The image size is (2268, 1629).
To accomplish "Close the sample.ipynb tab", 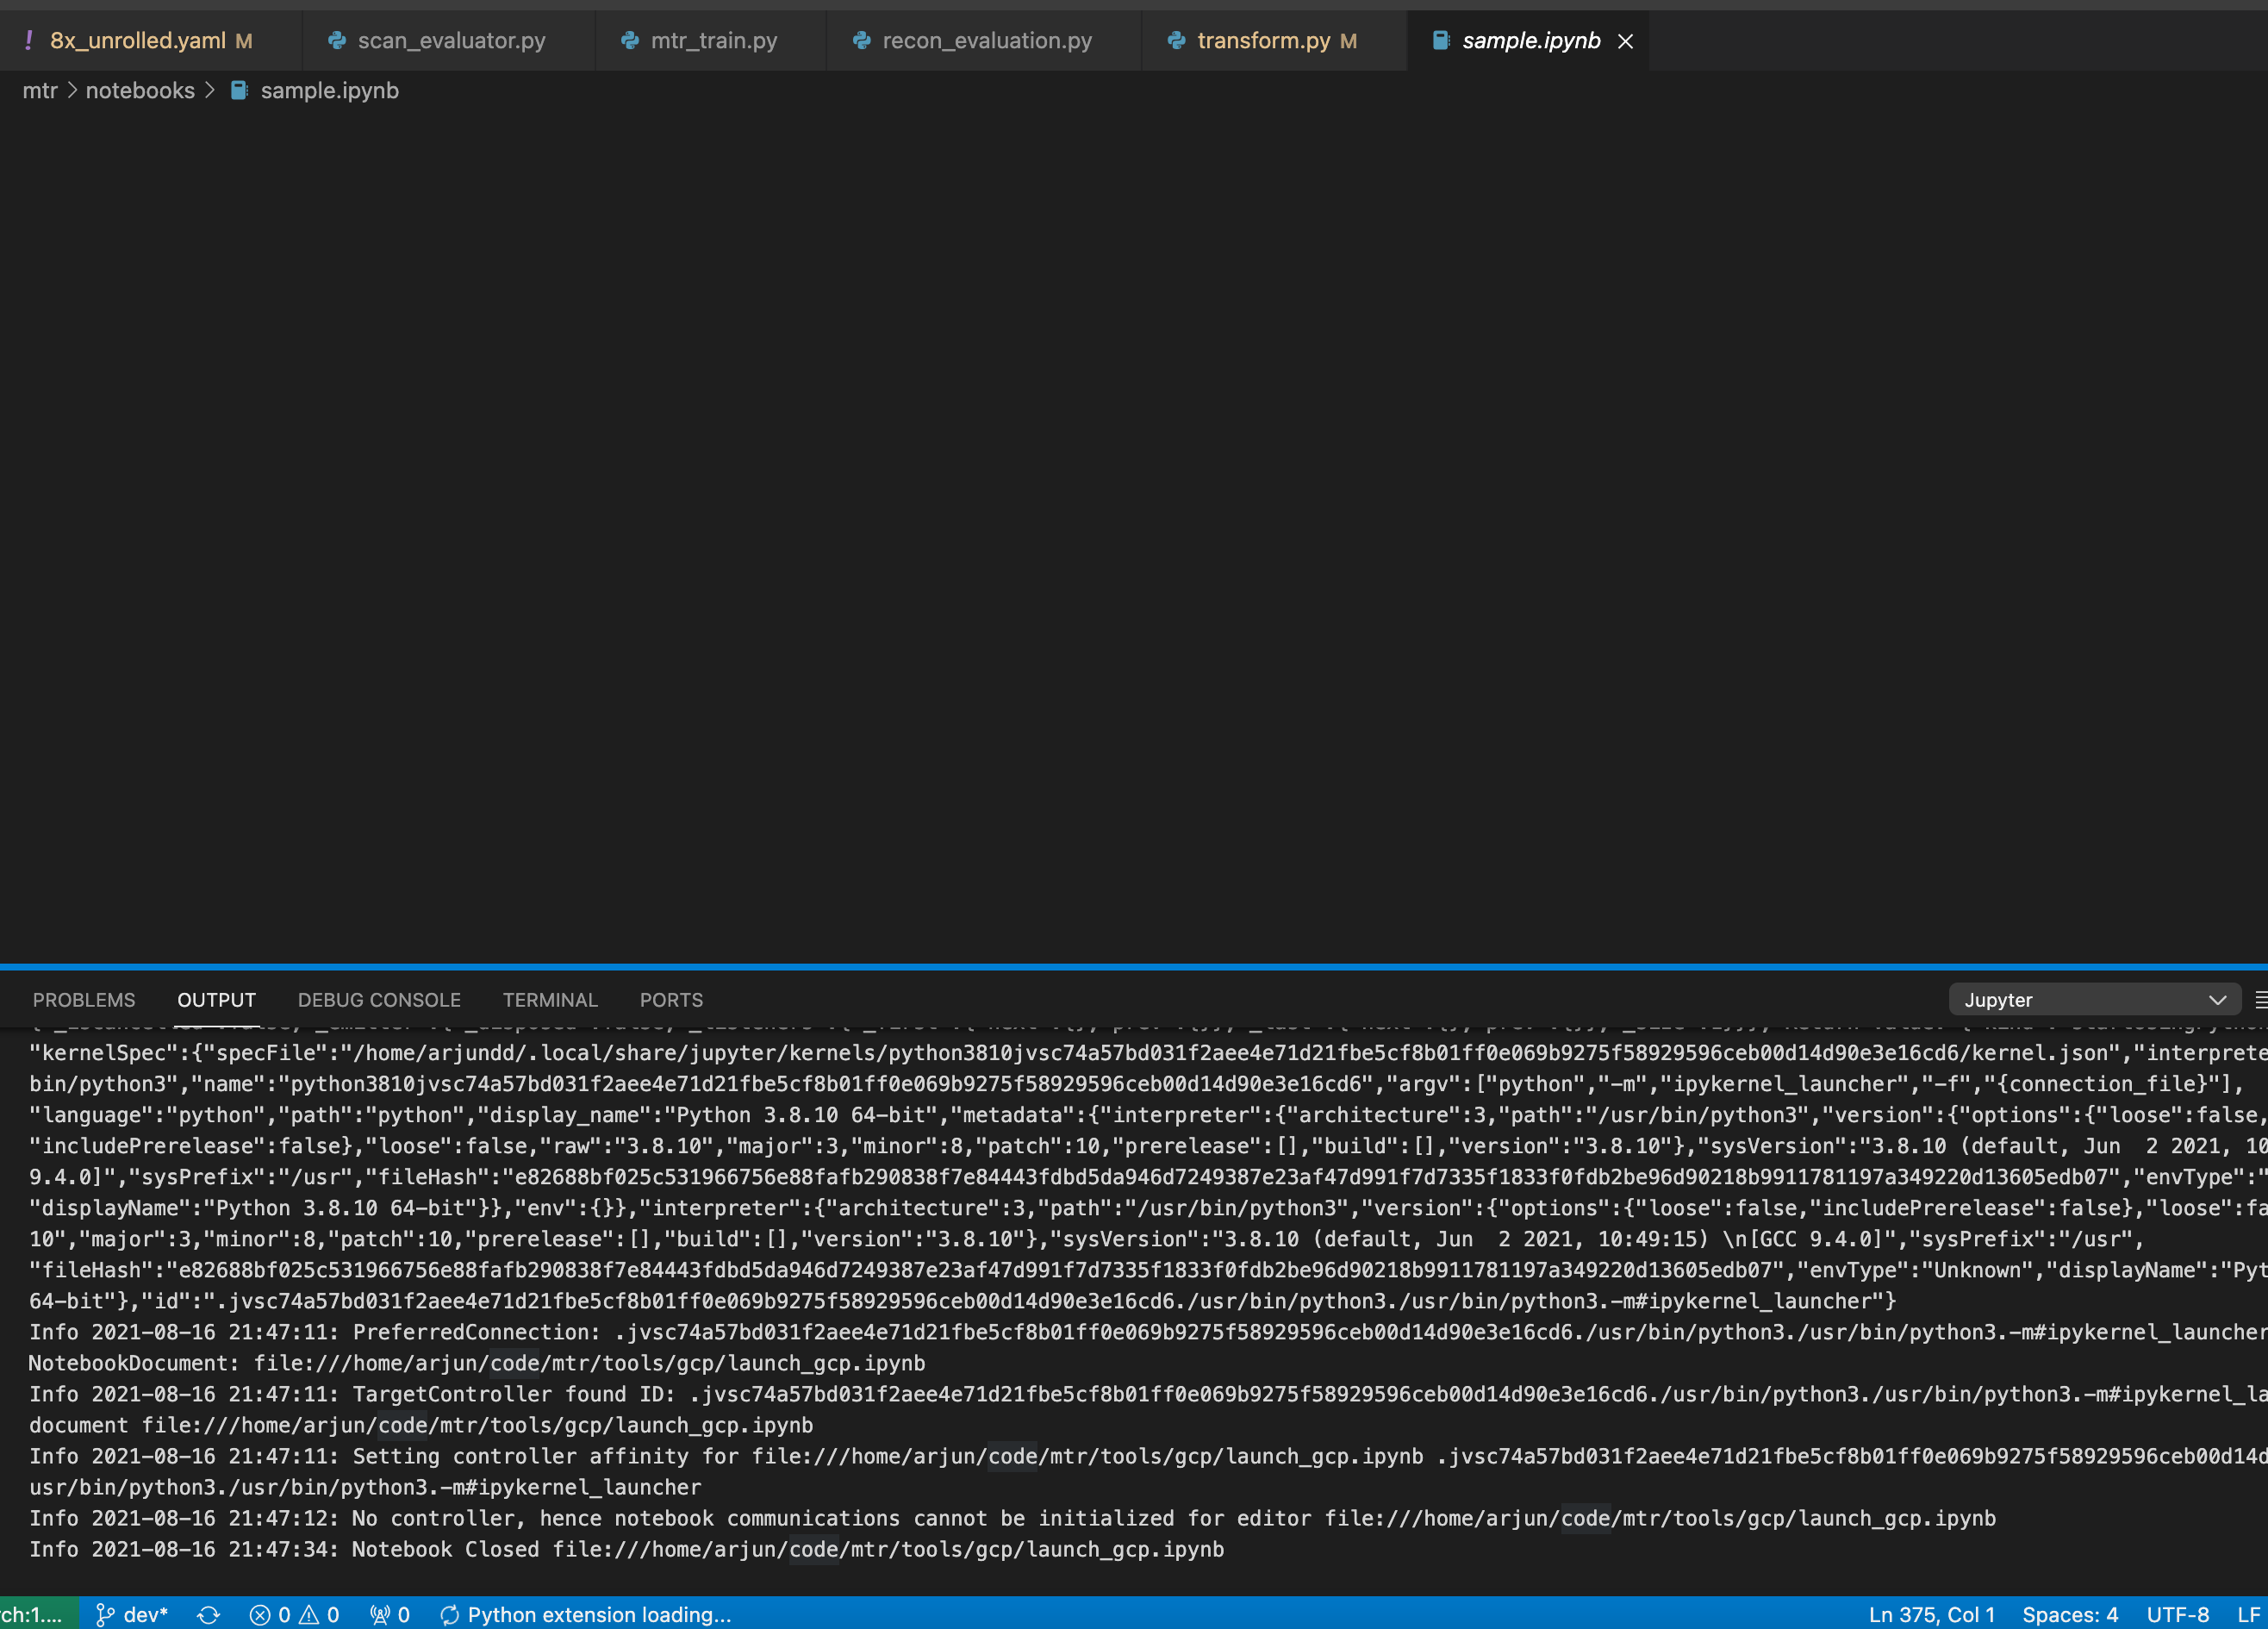I will 1625,40.
